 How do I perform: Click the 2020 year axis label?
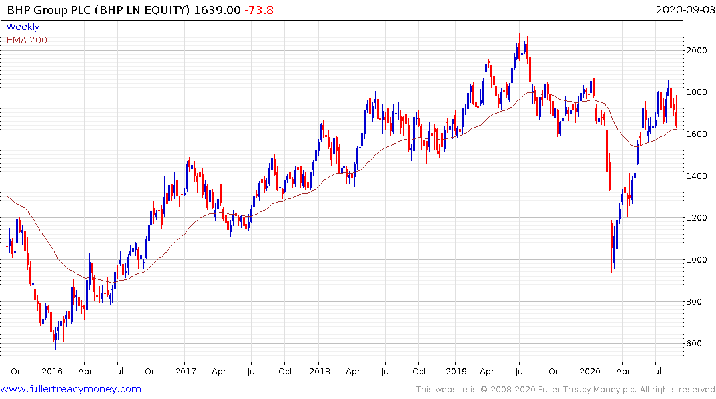click(589, 371)
